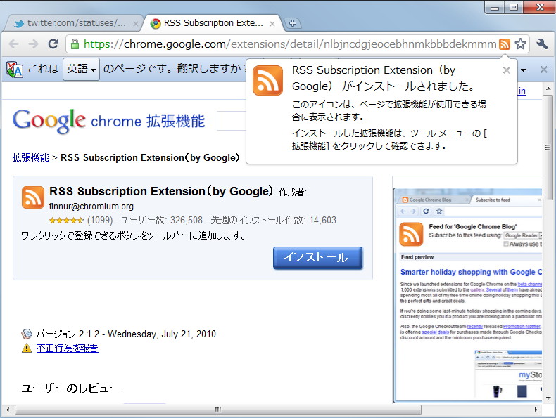This screenshot has width=556, height=418.
Task: Click the green padlock security icon
Action: click(x=75, y=44)
